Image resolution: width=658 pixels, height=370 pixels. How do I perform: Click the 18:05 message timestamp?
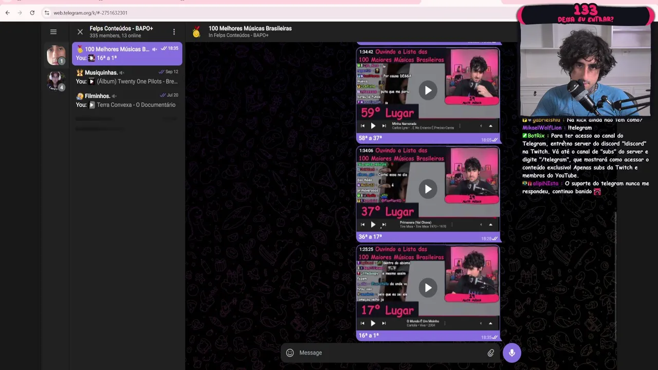pyautogui.click(x=486, y=140)
